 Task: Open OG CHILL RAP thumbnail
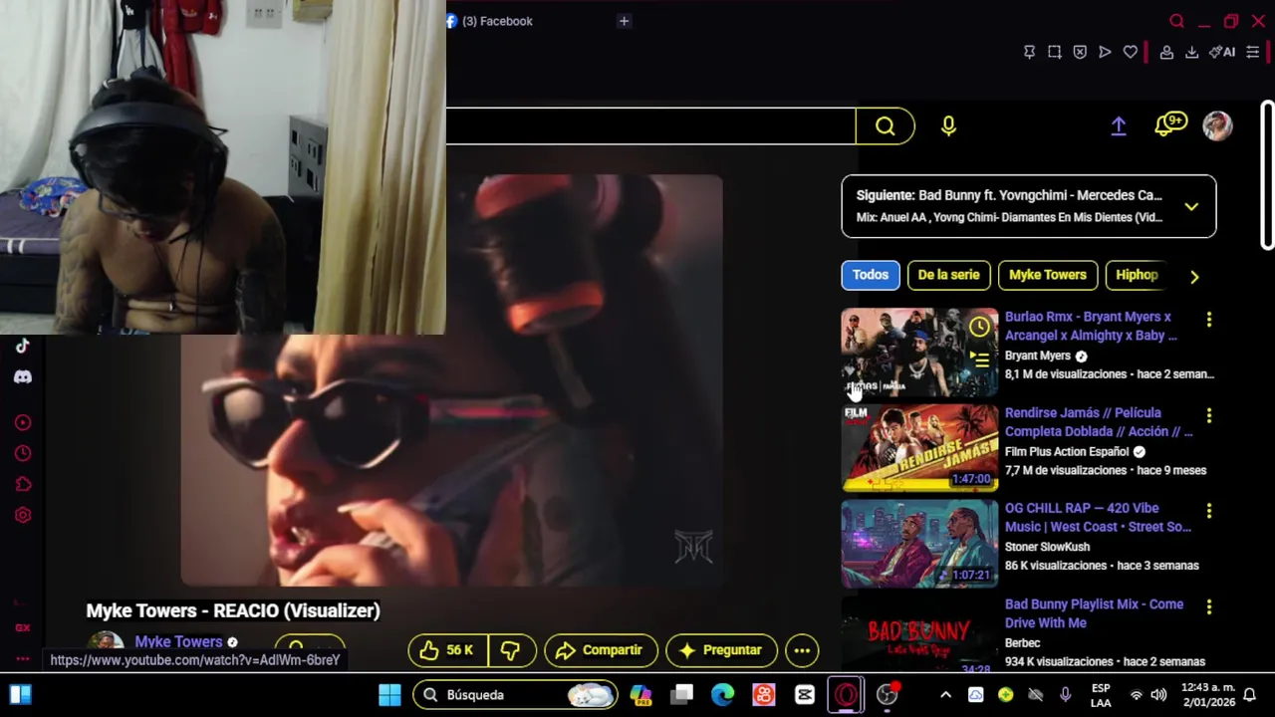point(918,544)
